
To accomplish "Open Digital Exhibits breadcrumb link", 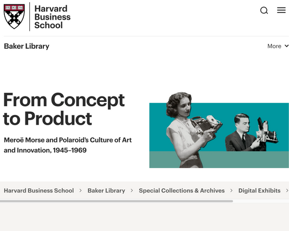I will coord(259,190).
